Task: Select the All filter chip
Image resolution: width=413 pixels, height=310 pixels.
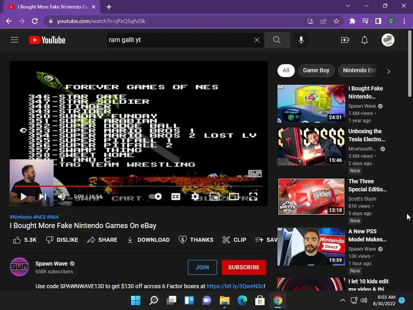Action: (286, 70)
